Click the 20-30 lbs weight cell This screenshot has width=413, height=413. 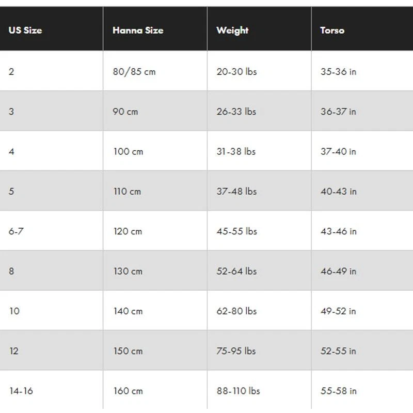pyautogui.click(x=236, y=72)
